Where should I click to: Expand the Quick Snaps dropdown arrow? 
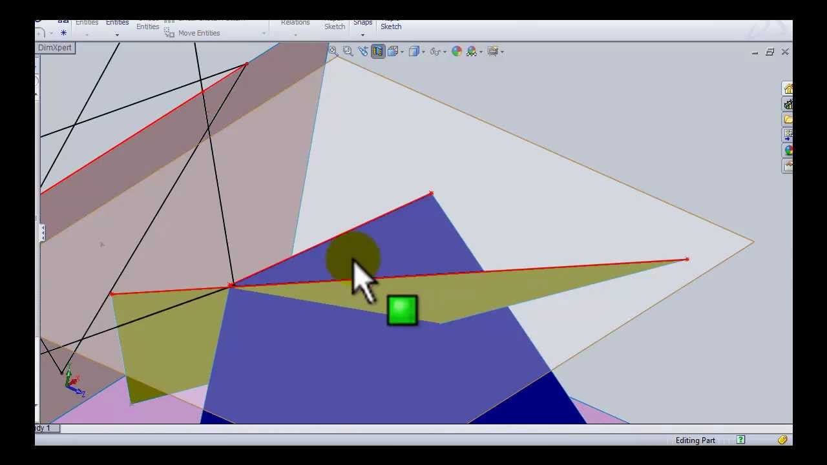pos(362,35)
